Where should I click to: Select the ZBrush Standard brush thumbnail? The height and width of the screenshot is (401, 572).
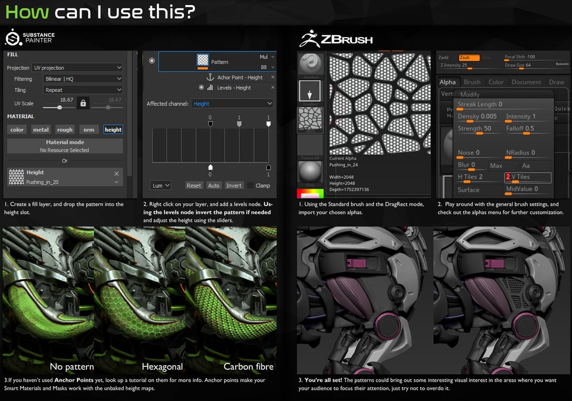click(x=310, y=64)
